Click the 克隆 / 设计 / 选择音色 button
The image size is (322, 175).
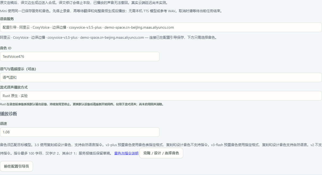coord(161,153)
